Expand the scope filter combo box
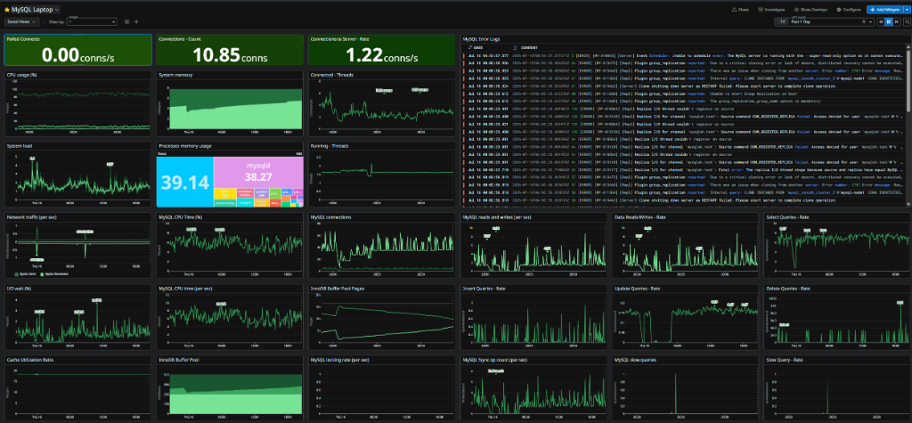The height and width of the screenshot is (423, 912). [x=92, y=21]
